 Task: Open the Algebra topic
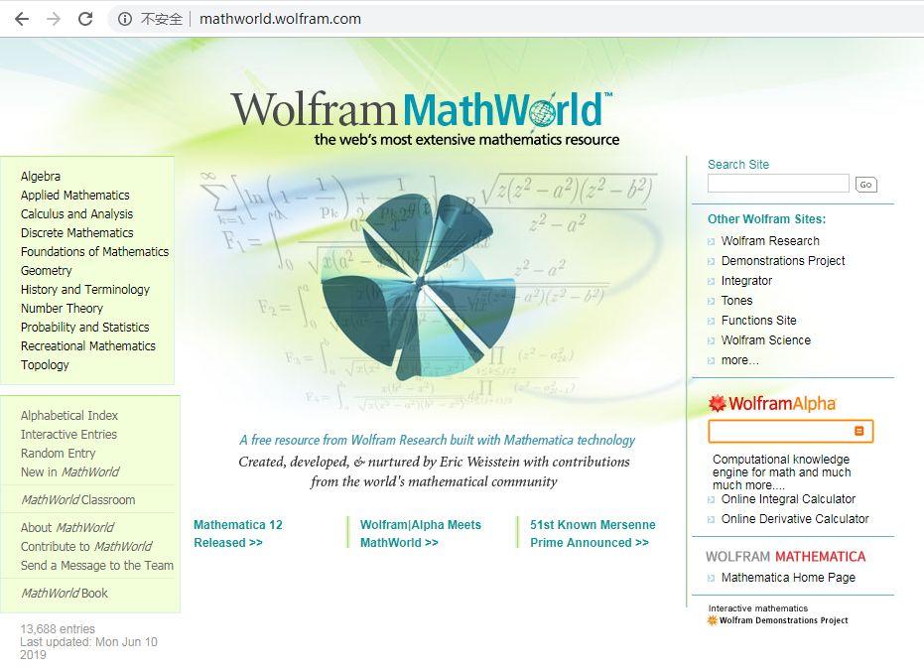(41, 176)
